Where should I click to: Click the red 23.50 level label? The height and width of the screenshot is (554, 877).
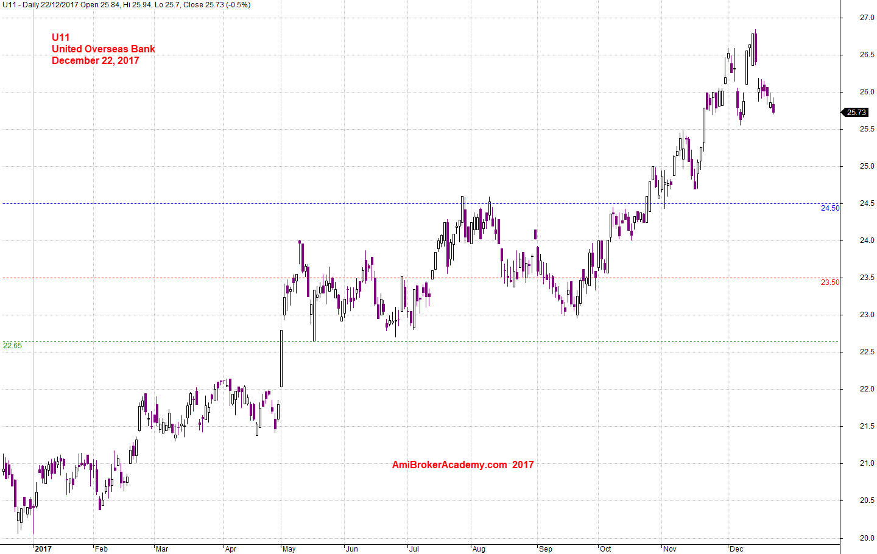[829, 282]
